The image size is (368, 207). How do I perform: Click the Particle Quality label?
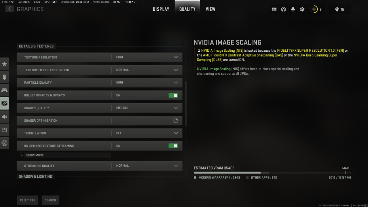(38, 83)
